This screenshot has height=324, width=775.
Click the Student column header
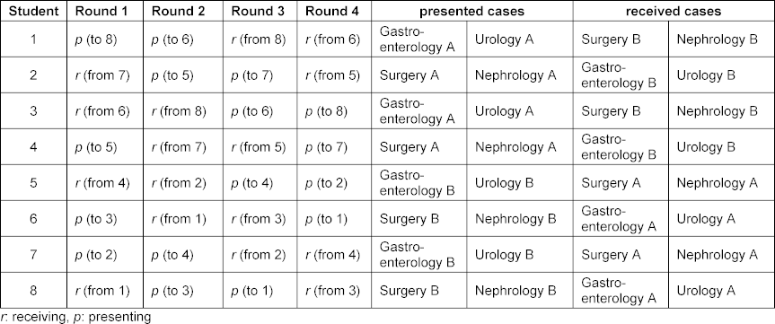coord(33,12)
